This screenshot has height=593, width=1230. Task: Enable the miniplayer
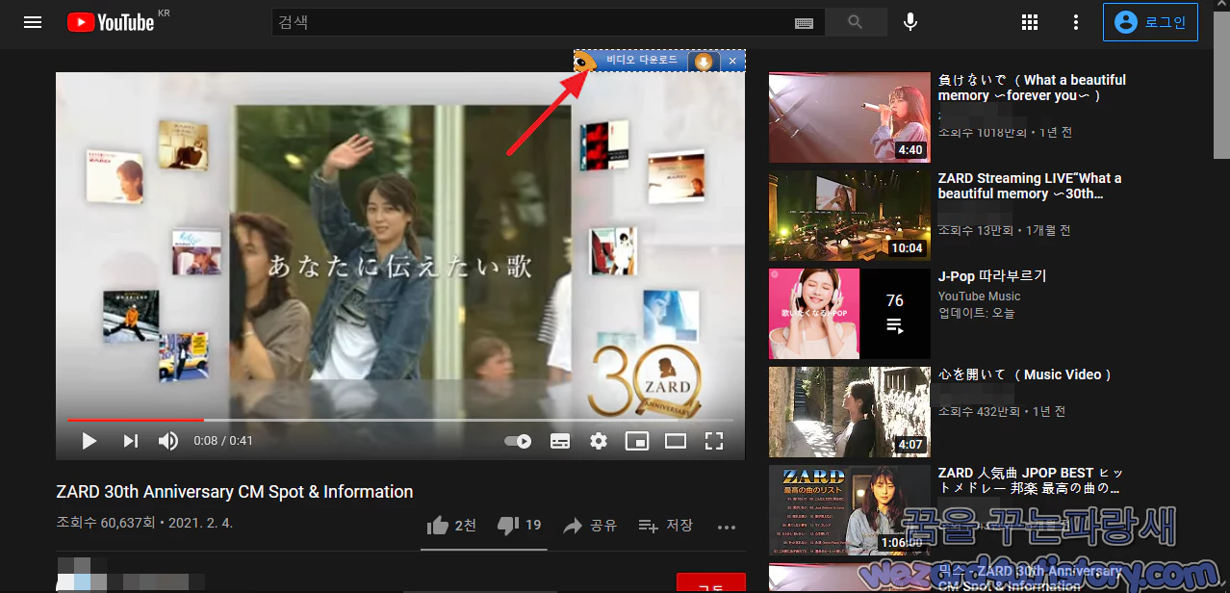[636, 441]
